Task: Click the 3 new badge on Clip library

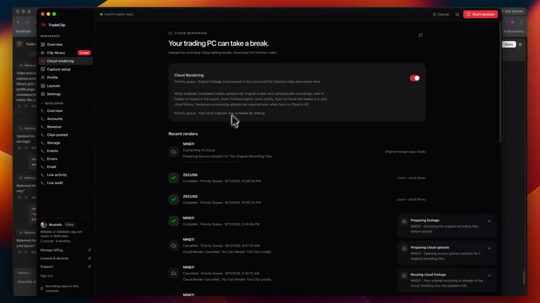Action: pyautogui.click(x=84, y=53)
